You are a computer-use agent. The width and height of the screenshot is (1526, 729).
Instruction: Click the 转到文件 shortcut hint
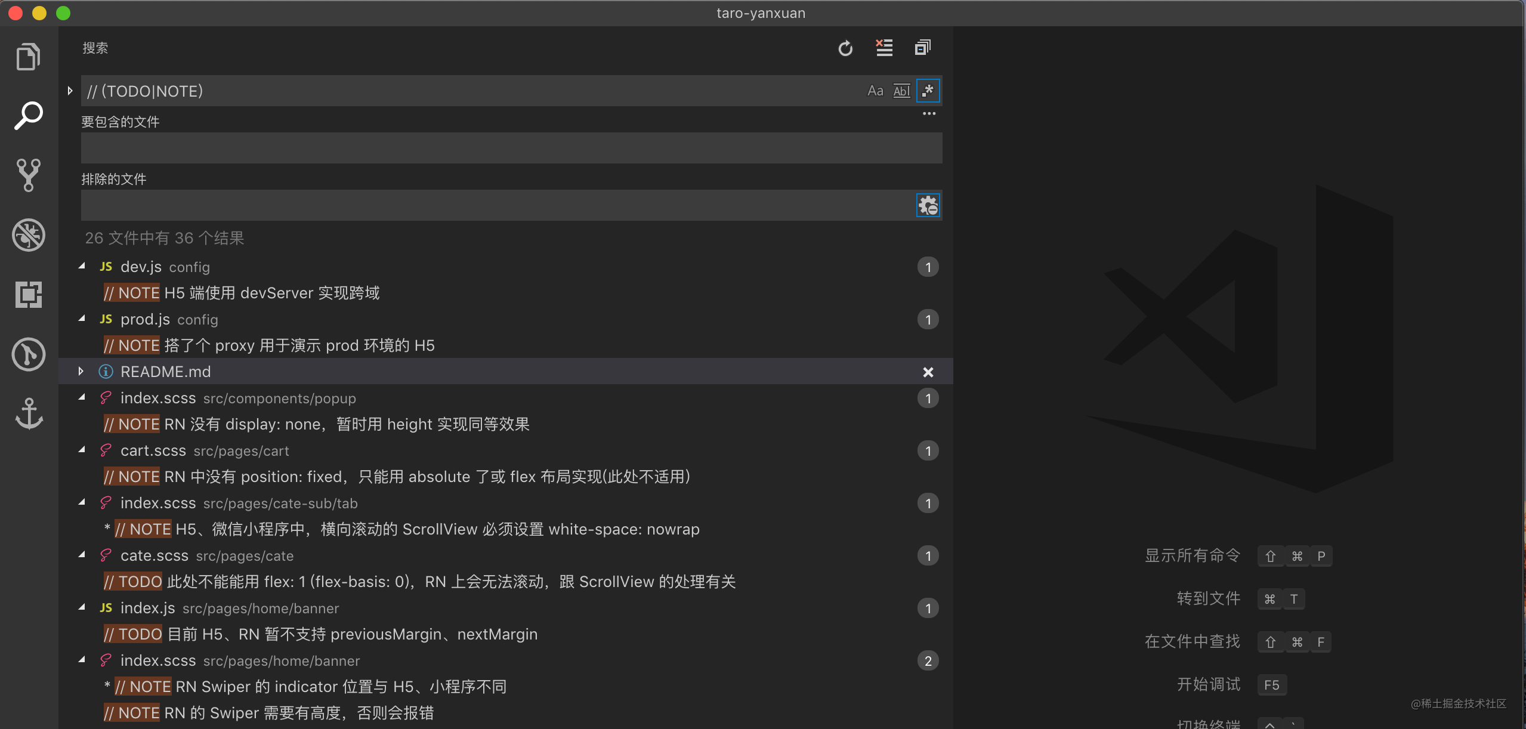coord(1241,598)
